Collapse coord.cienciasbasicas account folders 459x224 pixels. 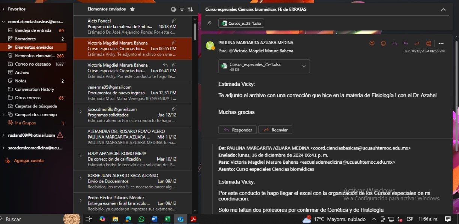tap(4, 22)
